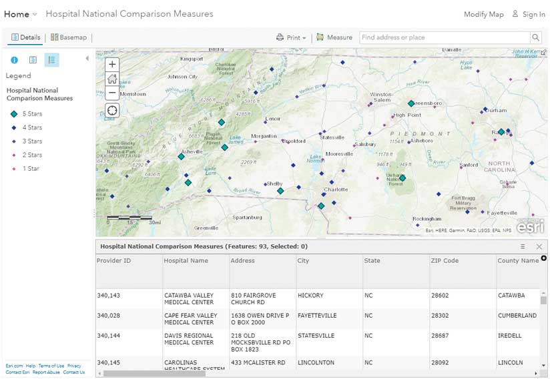Viewport: 550px width, 379px height.
Task: Show the map Content panel icon
Action: (x=33, y=60)
